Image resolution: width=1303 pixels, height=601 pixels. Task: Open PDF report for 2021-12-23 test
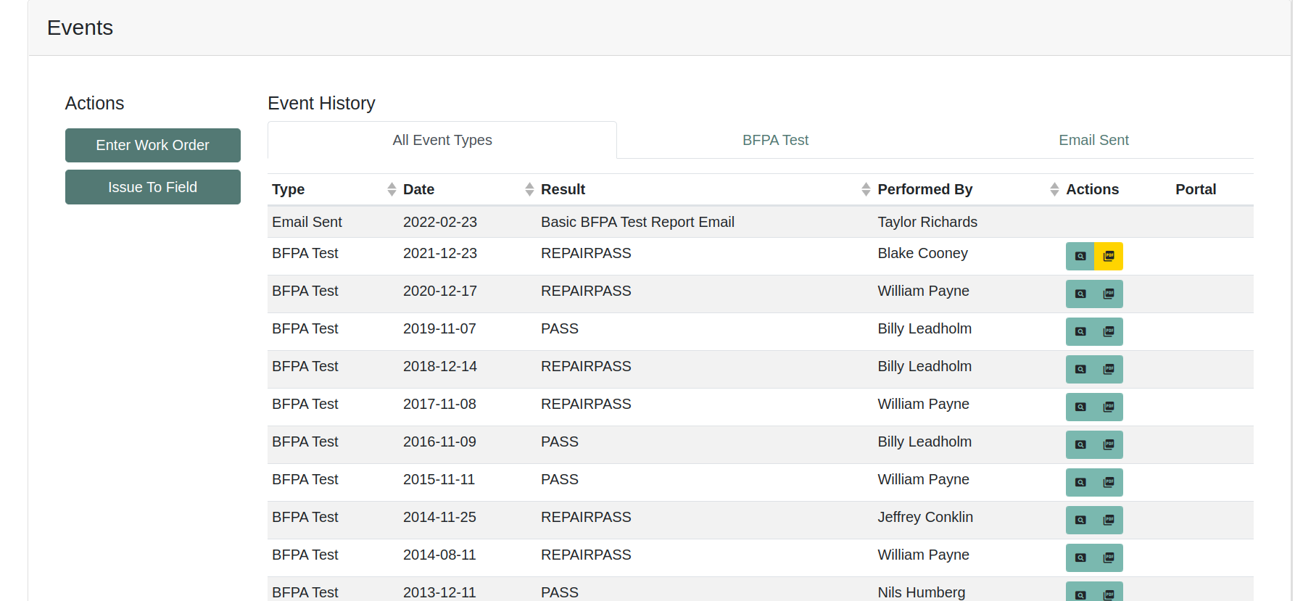pos(1109,256)
